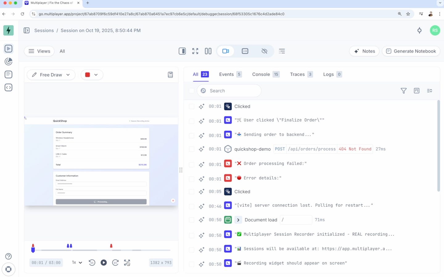The width and height of the screenshot is (444, 277).
Task: Open the RS user avatar menu
Action: 435,30
